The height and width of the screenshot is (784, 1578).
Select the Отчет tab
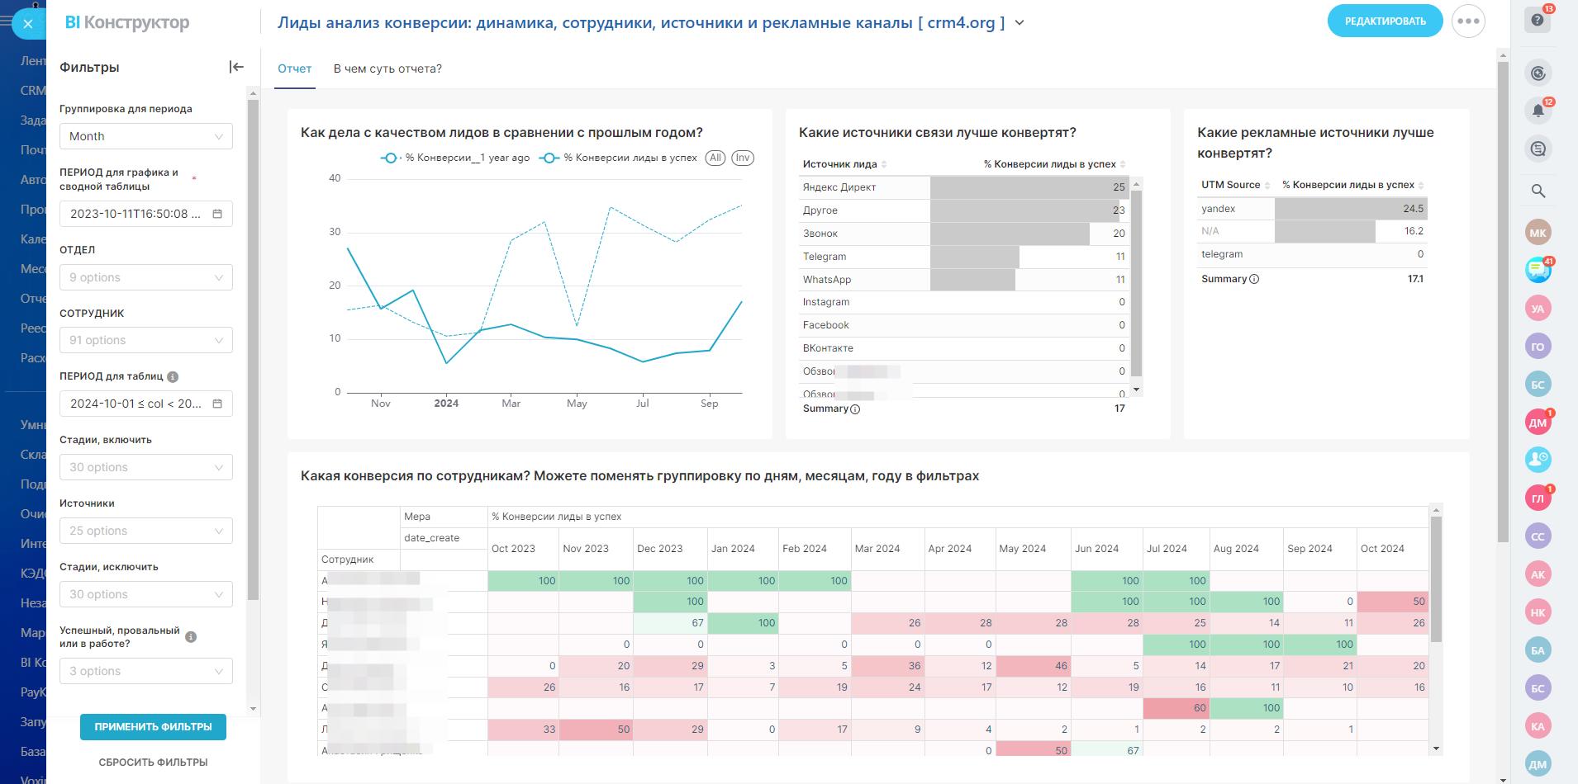(x=294, y=68)
